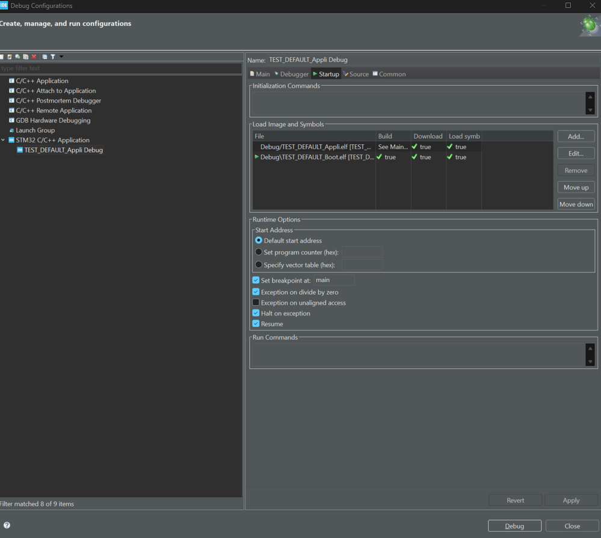Click the Debug button
This screenshot has width=601, height=538.
tap(515, 526)
